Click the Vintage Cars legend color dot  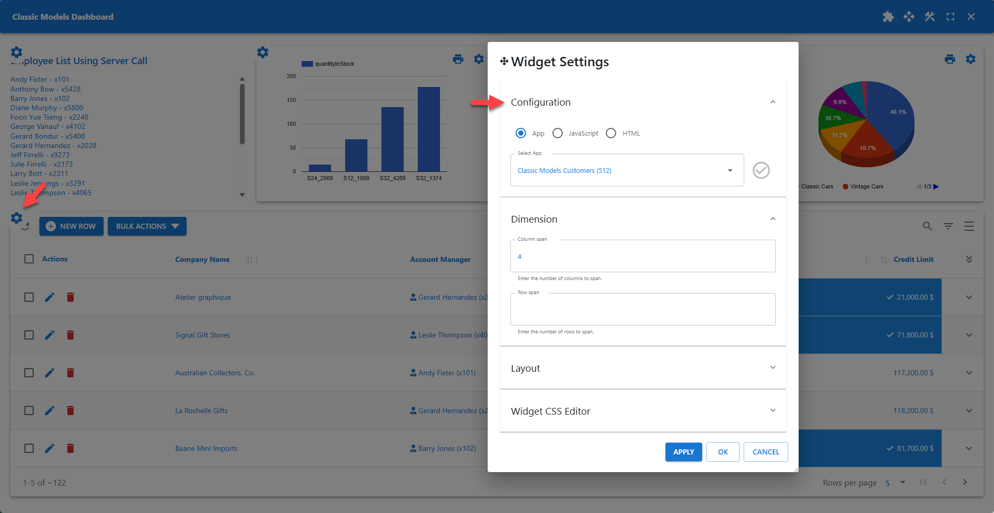tap(844, 186)
